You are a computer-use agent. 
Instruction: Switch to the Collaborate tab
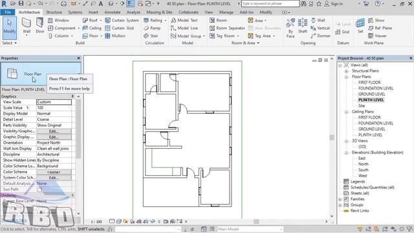pos(188,12)
